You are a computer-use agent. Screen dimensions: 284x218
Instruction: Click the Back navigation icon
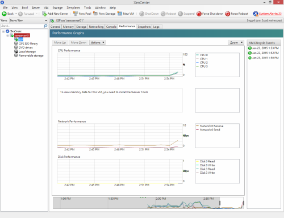pyautogui.click(x=4, y=14)
